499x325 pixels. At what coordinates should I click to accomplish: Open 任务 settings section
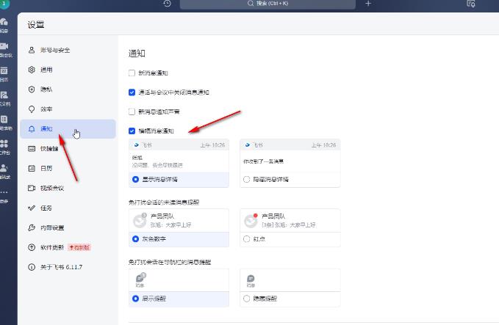point(68,208)
